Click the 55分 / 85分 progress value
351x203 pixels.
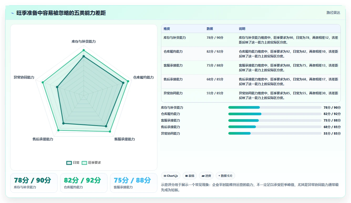click(x=332, y=133)
